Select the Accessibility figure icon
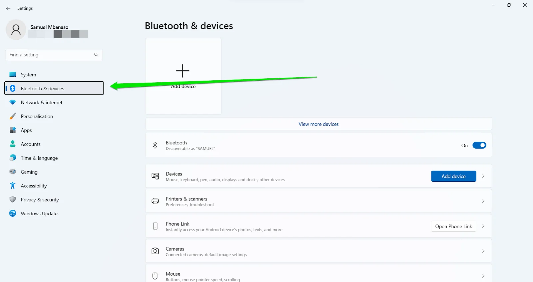The image size is (533, 282). (13, 186)
